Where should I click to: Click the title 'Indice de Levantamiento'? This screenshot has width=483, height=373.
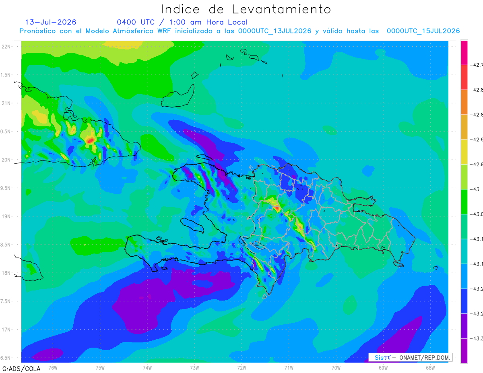click(x=246, y=9)
